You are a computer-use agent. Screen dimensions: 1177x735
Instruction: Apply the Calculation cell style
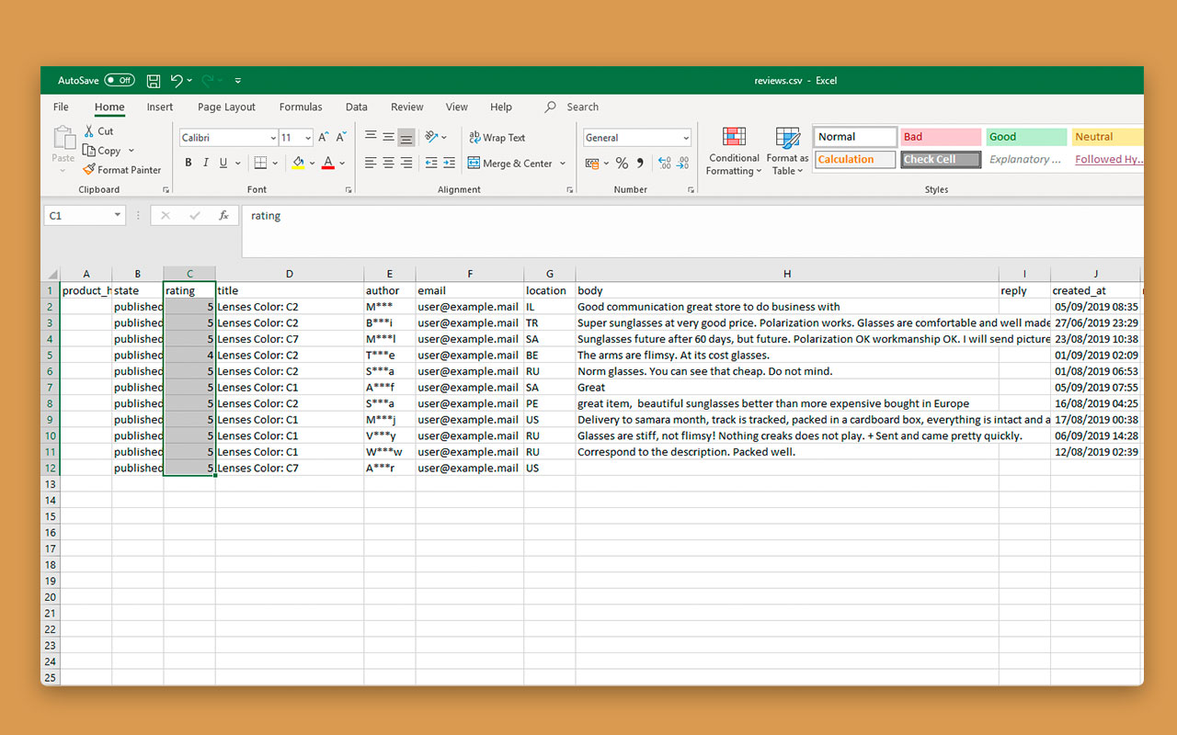tap(854, 159)
